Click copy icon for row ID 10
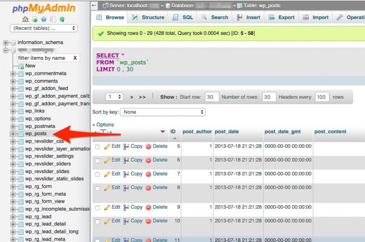The image size is (365, 242). tap(126, 221)
